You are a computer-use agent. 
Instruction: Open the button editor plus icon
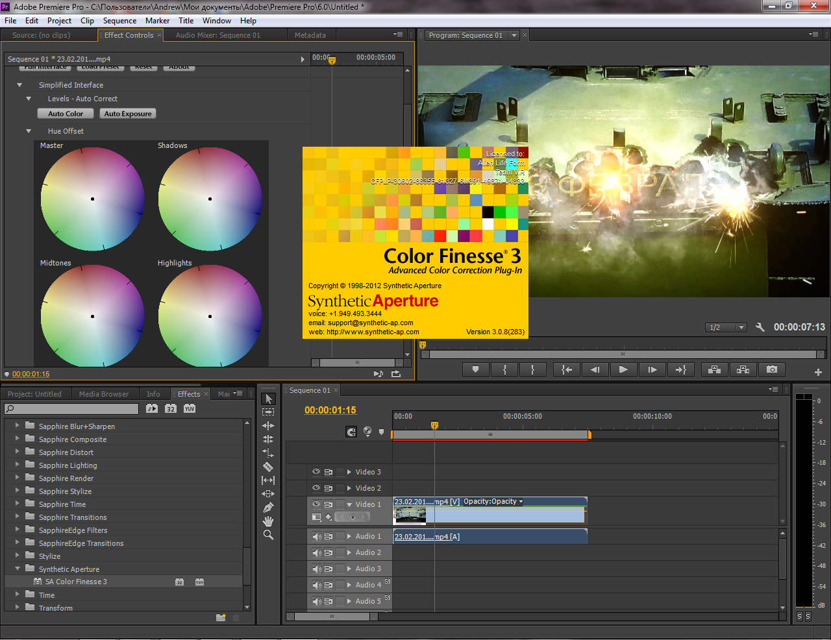point(818,372)
